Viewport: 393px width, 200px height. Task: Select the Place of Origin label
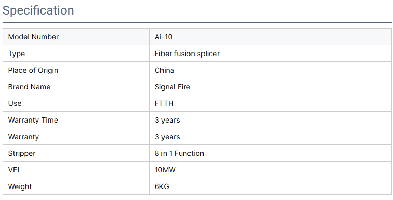tap(33, 70)
